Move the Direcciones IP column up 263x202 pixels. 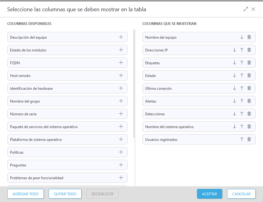pos(242,50)
